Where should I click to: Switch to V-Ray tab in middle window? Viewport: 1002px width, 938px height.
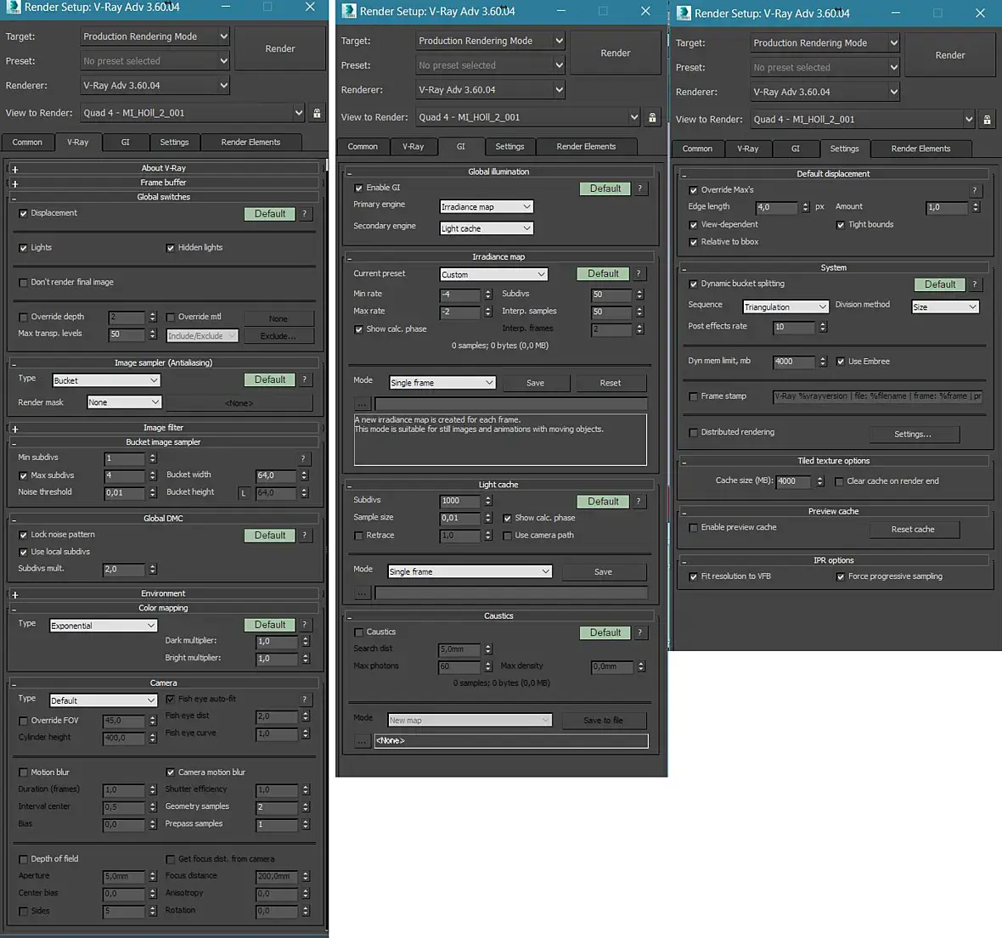coord(413,147)
